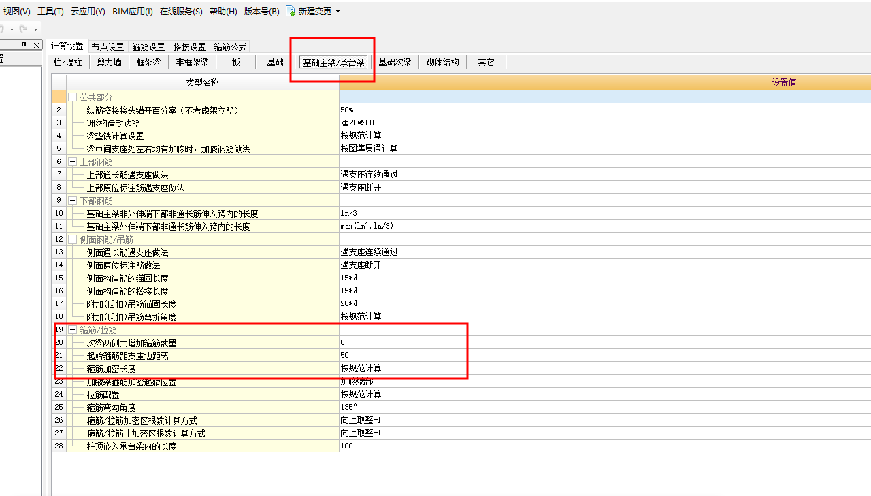Collapse the 箍筋/拉筋 group
Screen dimensions: 871x496
tap(72, 330)
